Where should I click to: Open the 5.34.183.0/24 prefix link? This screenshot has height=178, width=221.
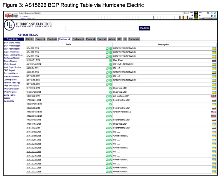[33, 56]
